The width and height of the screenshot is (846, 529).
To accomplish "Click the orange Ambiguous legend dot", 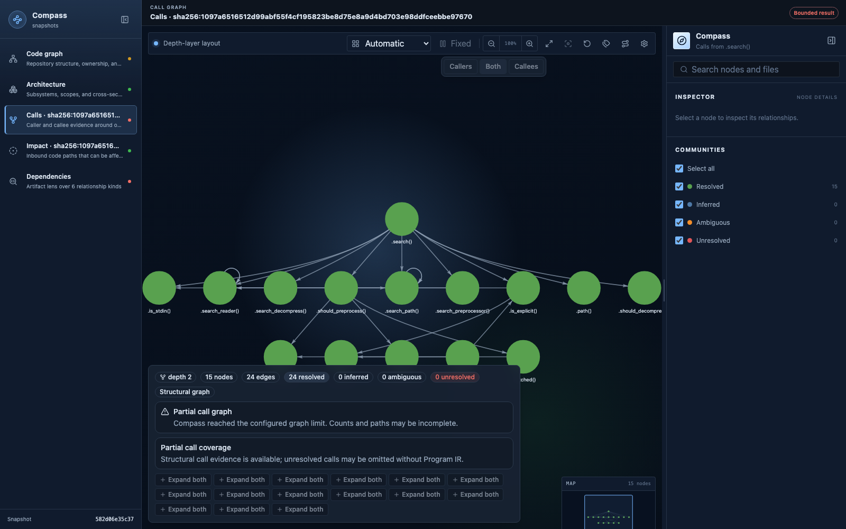I will 689,222.
